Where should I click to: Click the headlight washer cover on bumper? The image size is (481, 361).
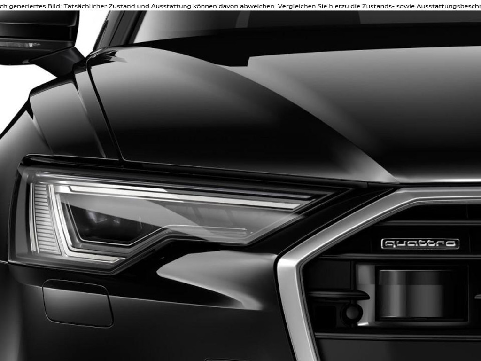point(78,302)
